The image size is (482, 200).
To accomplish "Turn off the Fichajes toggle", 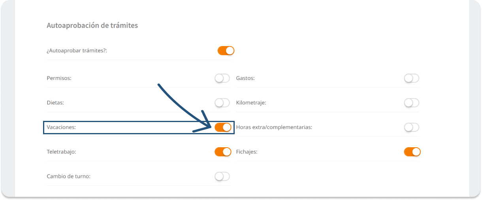I will 412,152.
